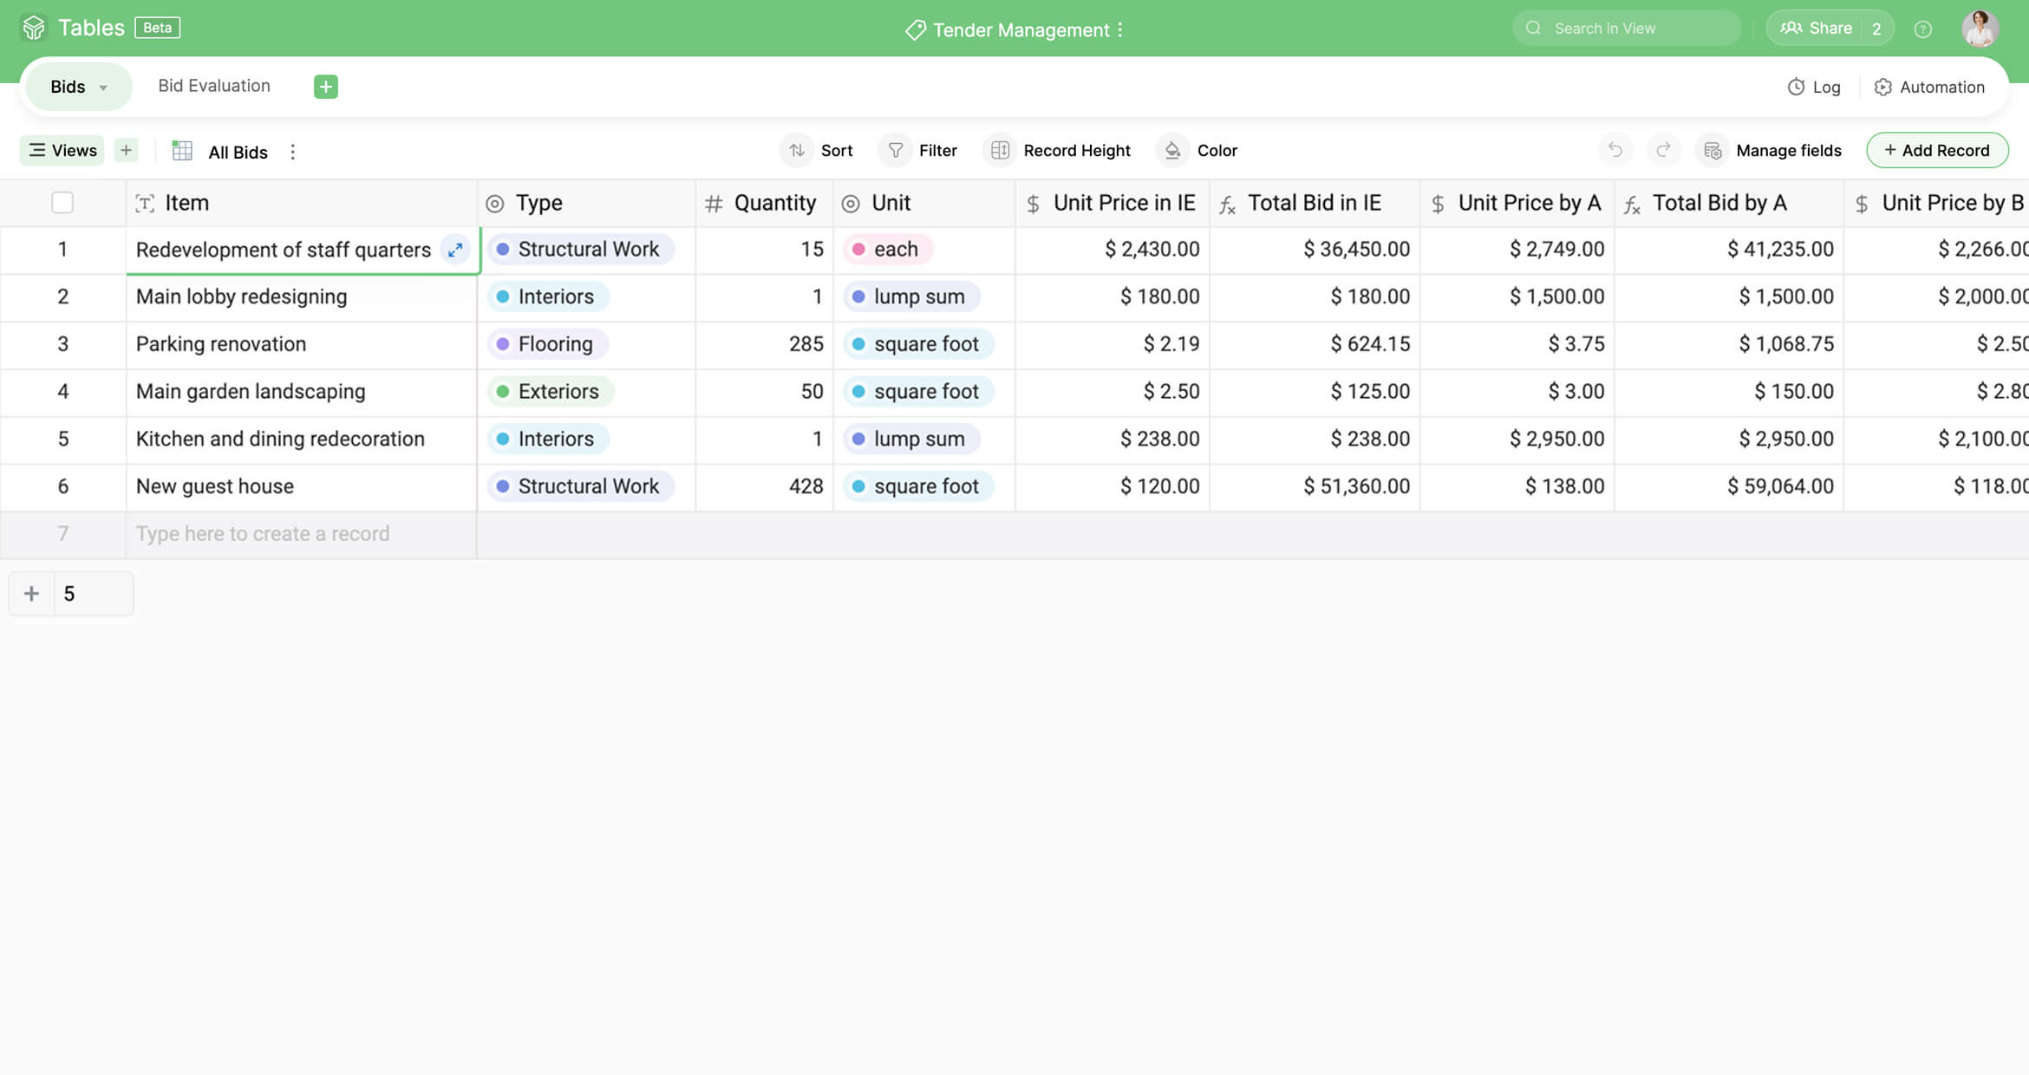Add a new table with green plus
This screenshot has width=2029, height=1075.
point(325,87)
